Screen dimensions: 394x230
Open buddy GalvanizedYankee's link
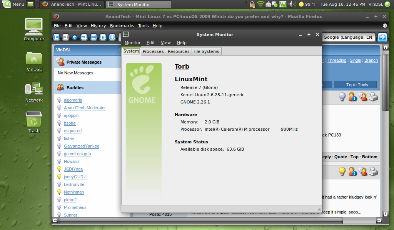(x=82, y=146)
